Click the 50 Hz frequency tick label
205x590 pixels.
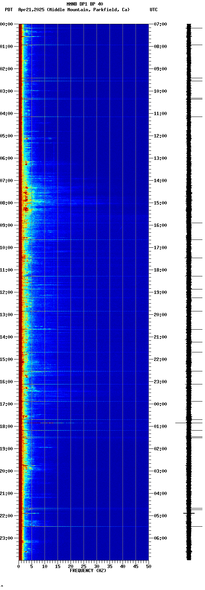[x=149, y=567]
